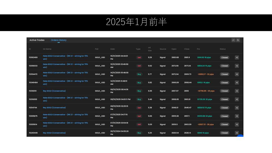Share the trade with ID 15354472

coord(237,74)
